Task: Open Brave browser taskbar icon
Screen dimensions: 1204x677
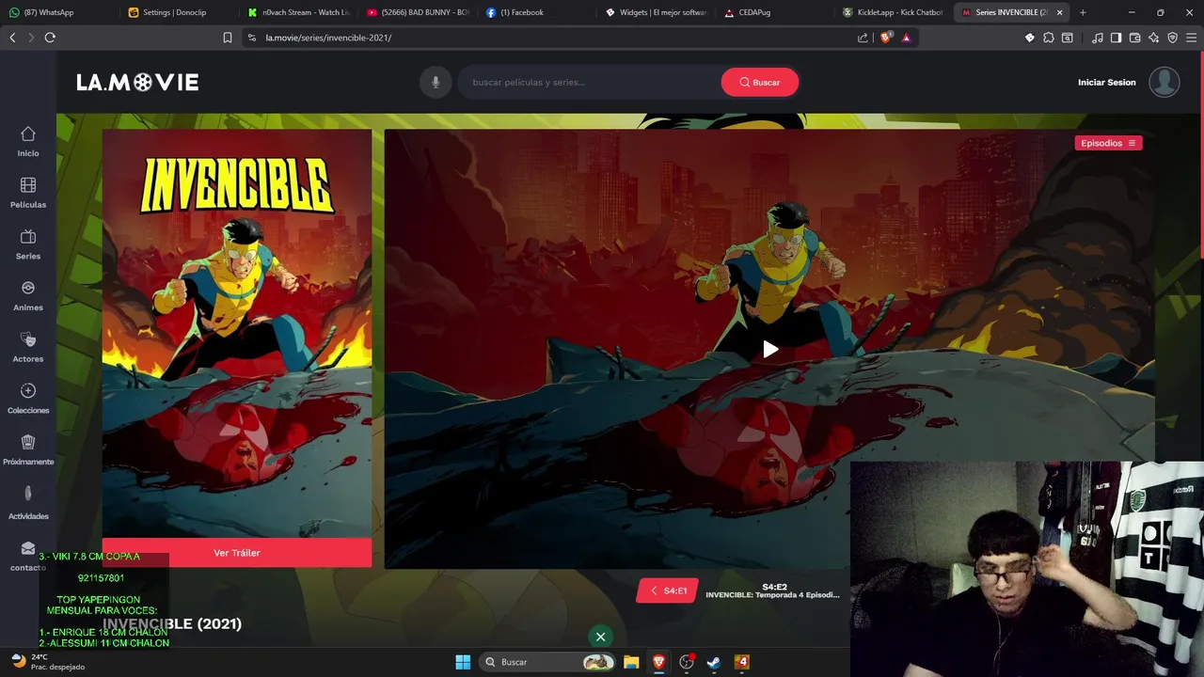Action: [658, 662]
